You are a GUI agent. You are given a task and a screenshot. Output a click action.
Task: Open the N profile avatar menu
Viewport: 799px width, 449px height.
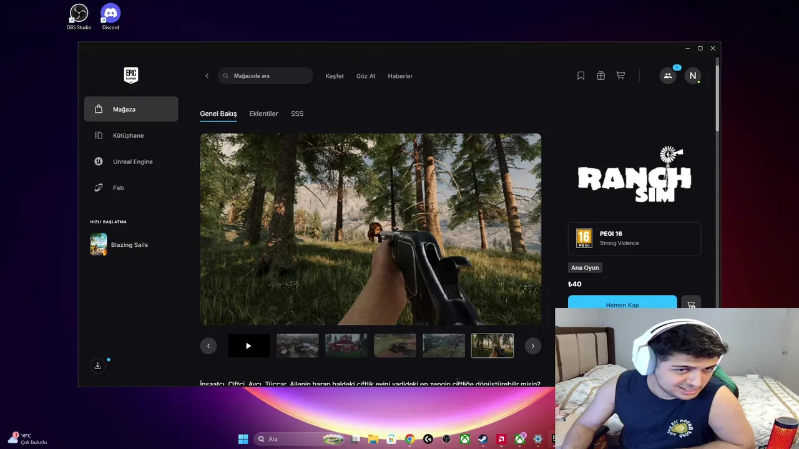coord(692,75)
